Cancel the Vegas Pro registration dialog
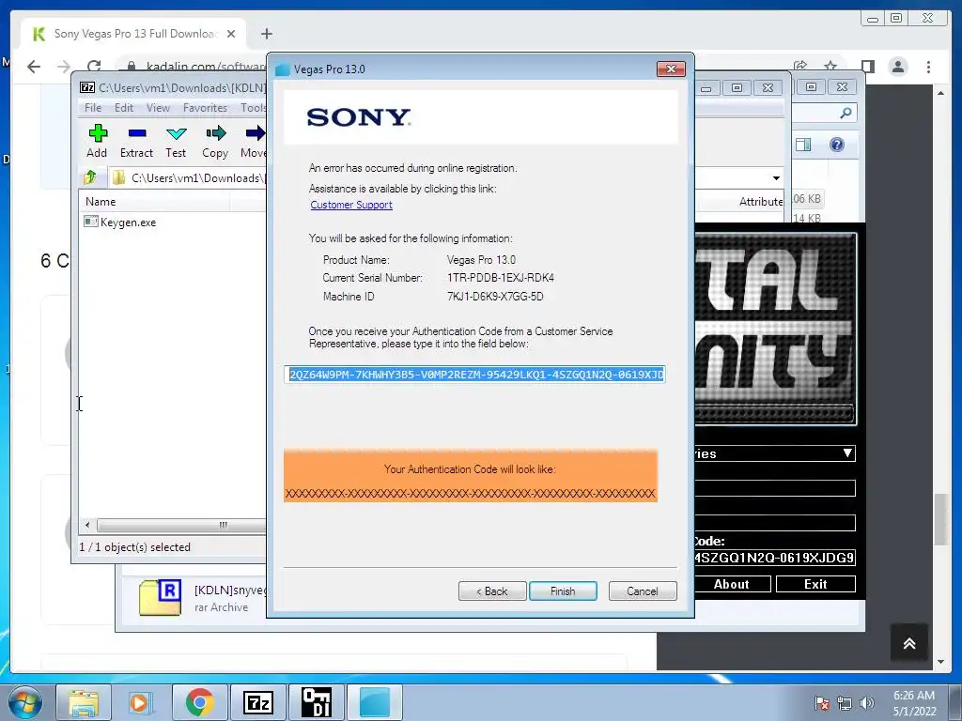This screenshot has width=962, height=721. click(643, 591)
